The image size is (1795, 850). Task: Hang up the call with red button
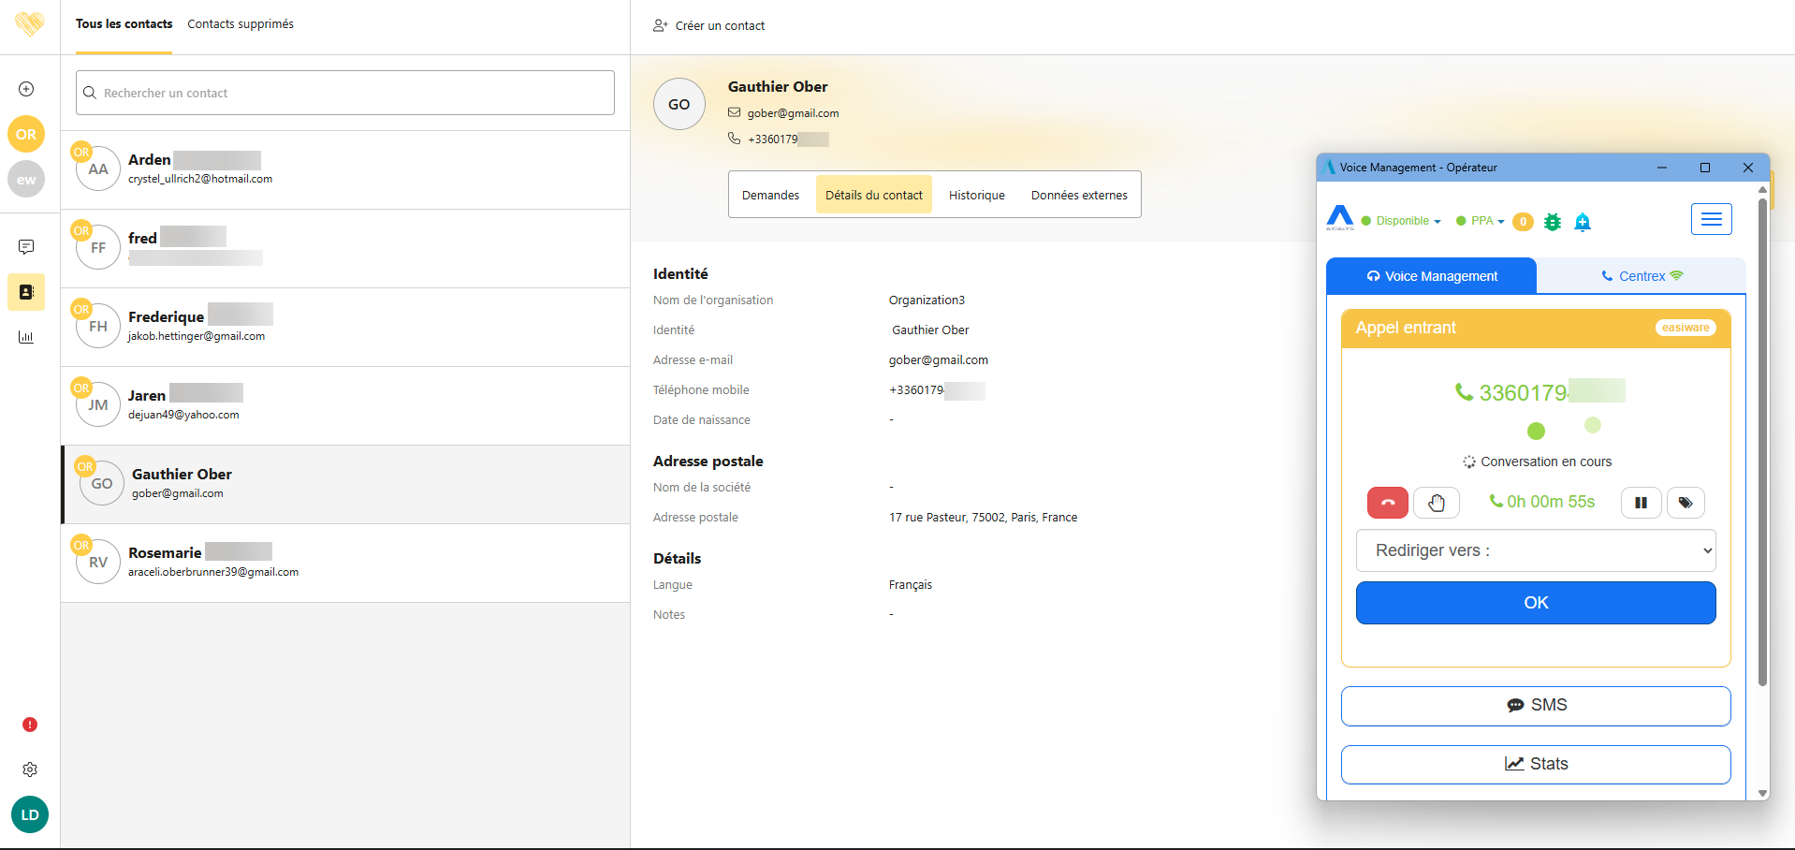pos(1387,503)
